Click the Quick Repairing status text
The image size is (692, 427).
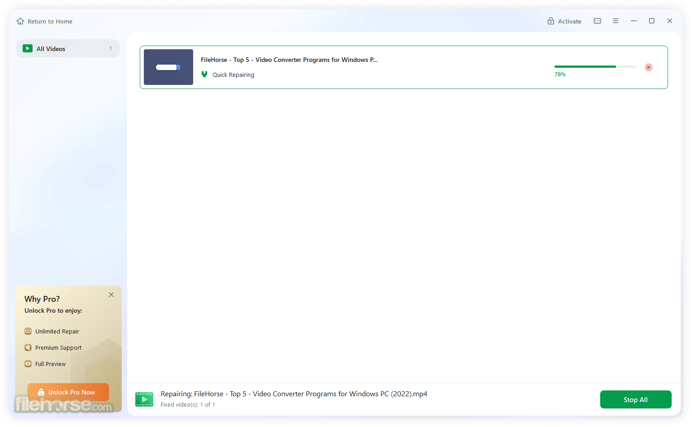point(233,75)
